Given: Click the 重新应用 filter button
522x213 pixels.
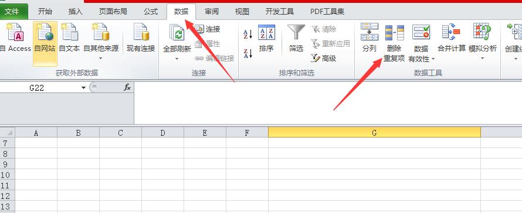Looking at the screenshot, I should (330, 44).
